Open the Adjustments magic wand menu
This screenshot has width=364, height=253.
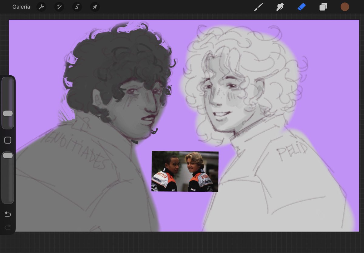point(59,7)
